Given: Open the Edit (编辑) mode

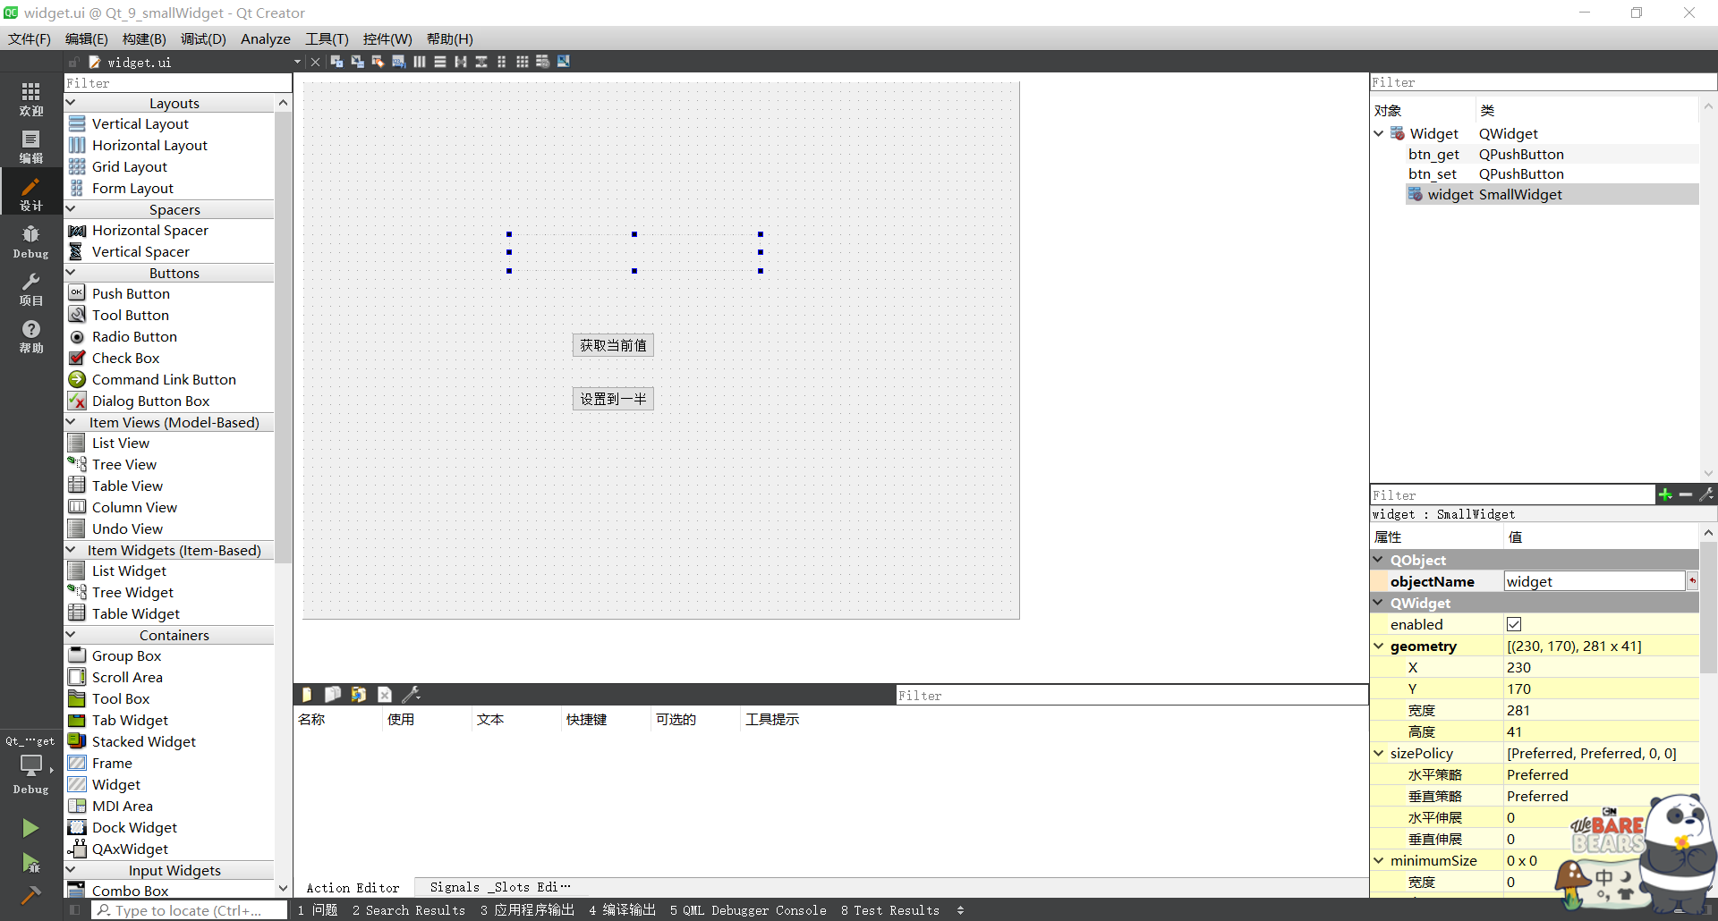Looking at the screenshot, I should tap(31, 147).
